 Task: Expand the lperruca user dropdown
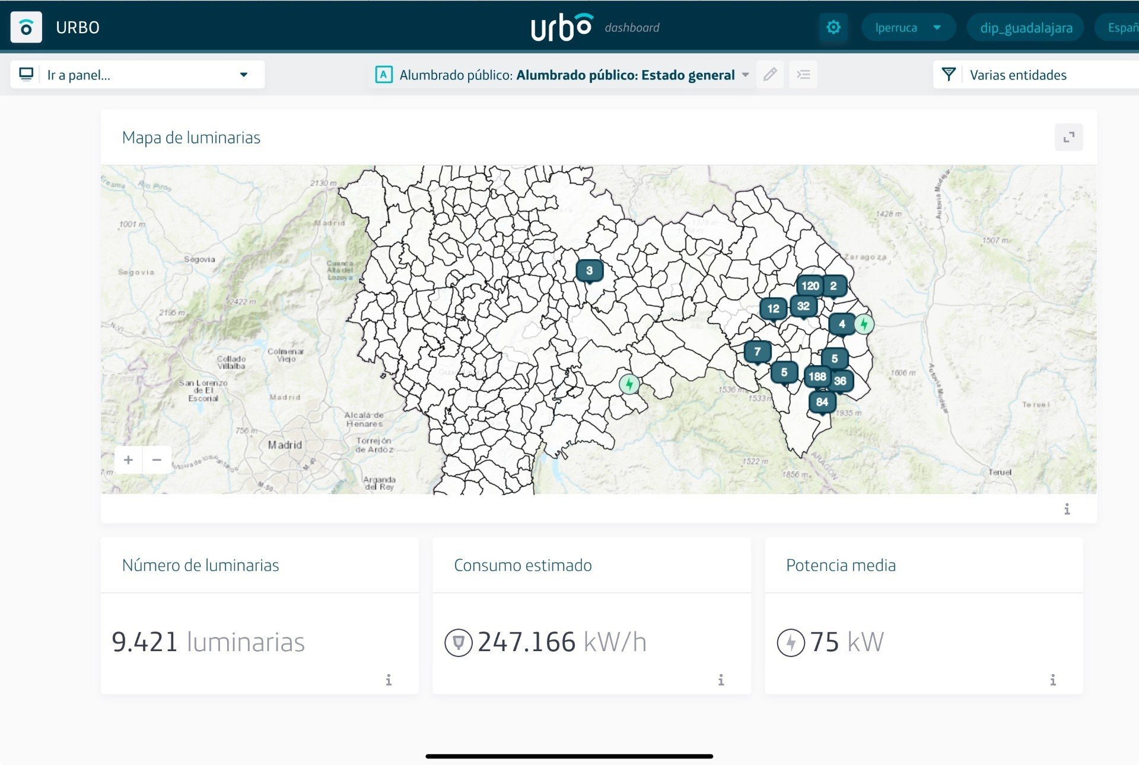point(908,27)
